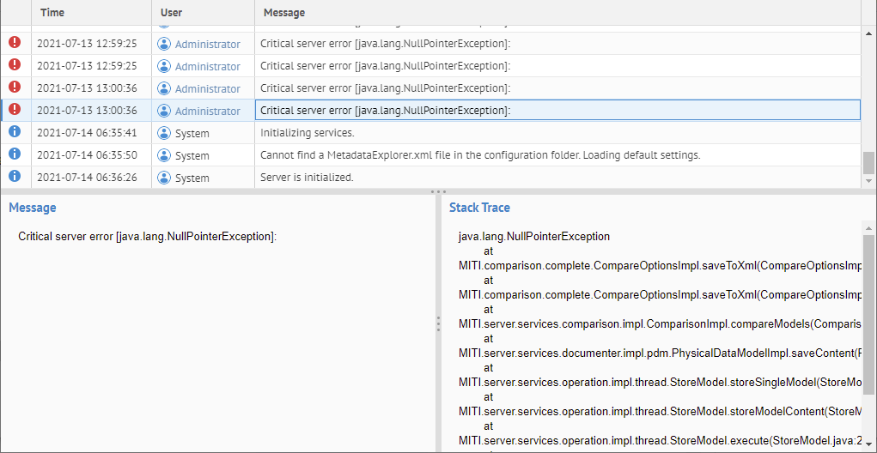Click the info icon in the 06:35:50 row

[15, 154]
